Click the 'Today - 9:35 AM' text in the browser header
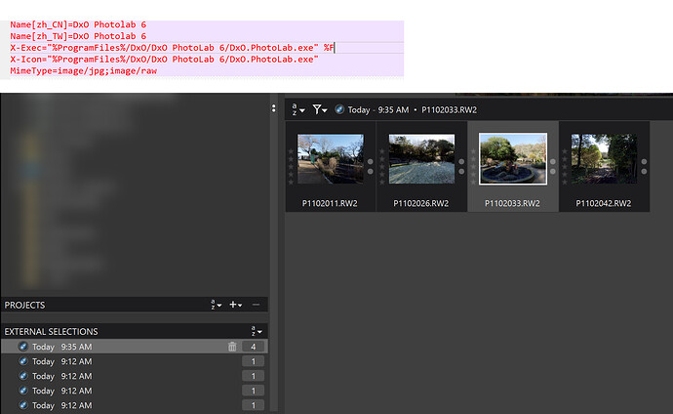673x414 pixels. [378, 110]
